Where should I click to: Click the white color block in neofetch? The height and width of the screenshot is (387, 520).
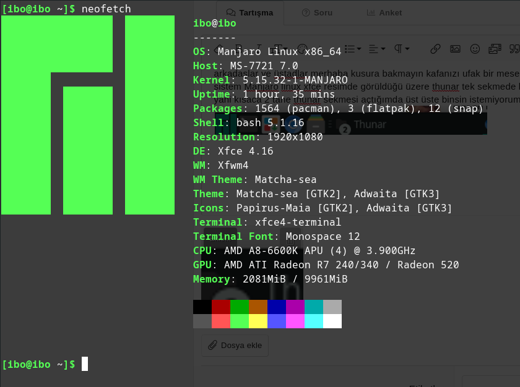click(332, 321)
